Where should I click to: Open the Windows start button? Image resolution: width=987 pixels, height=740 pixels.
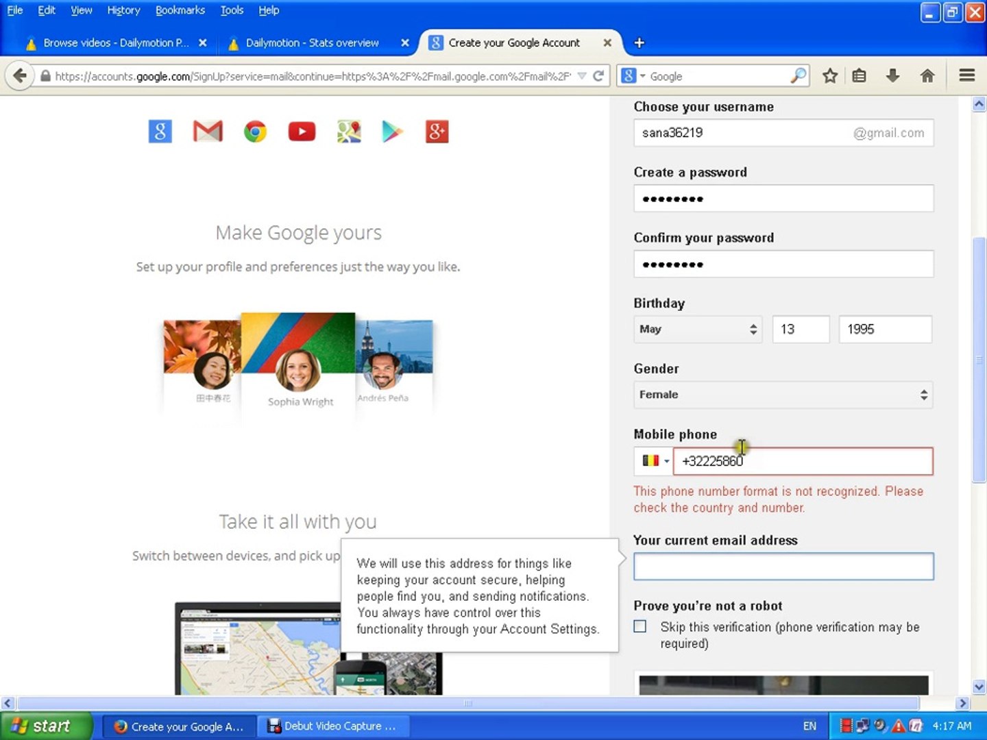46,726
